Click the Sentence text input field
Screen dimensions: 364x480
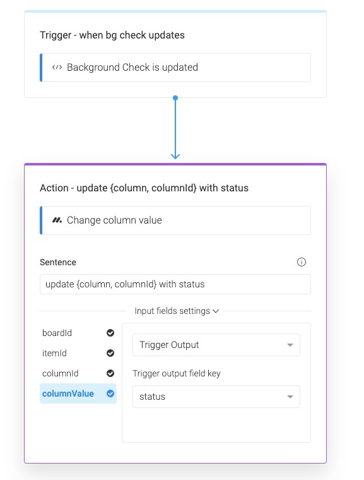click(x=175, y=284)
